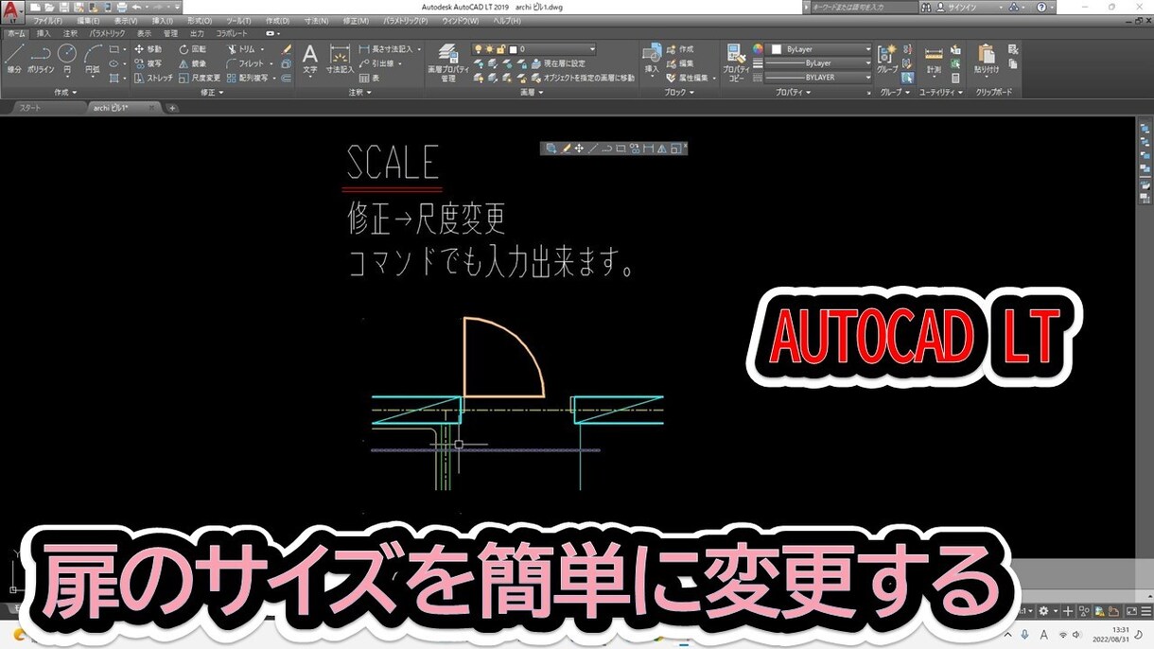Choose the 鏡像 (Mirror) command
This screenshot has width=1154, height=649.
192,63
